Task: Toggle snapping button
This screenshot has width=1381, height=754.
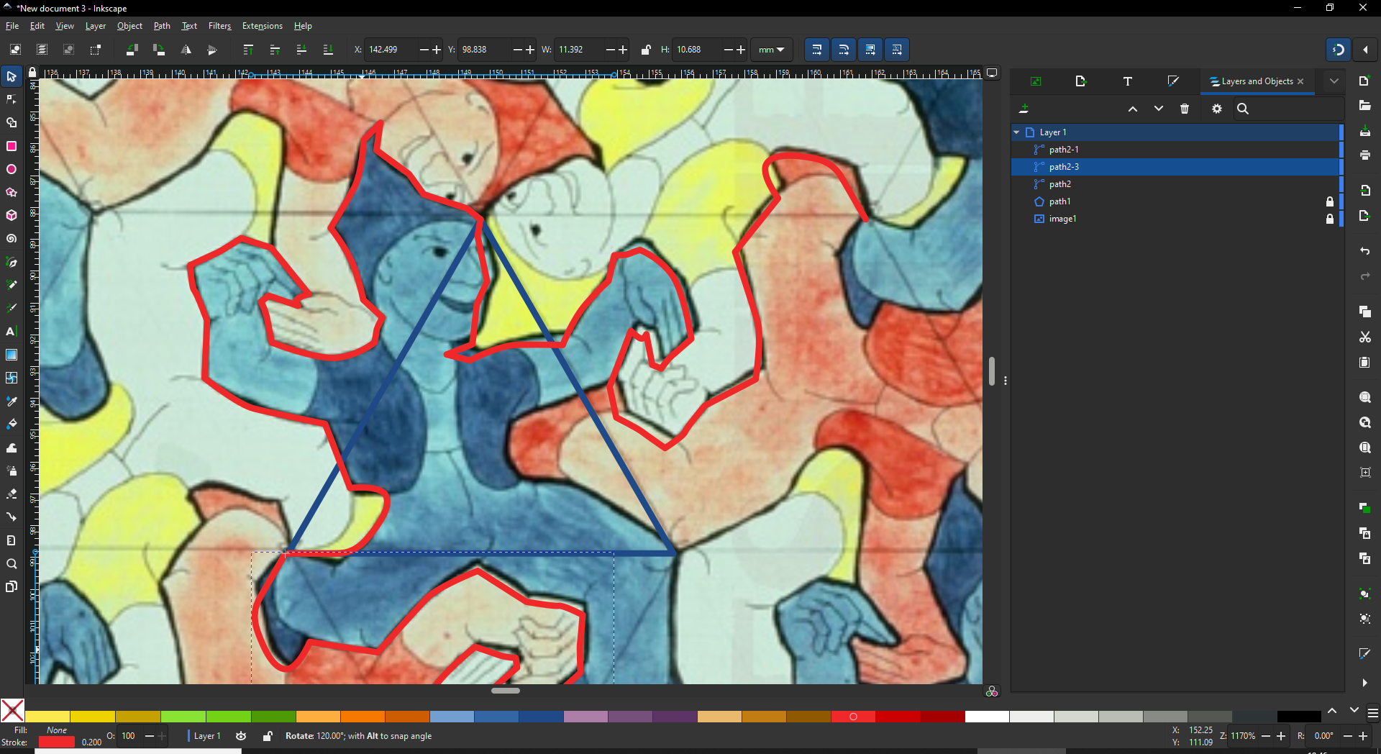Action: point(1339,50)
